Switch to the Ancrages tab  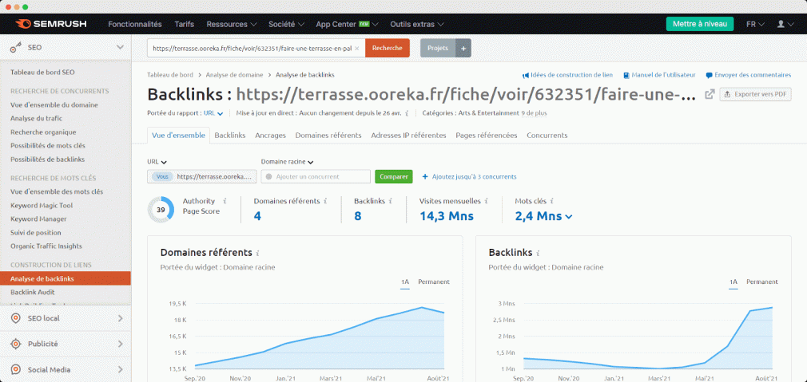[x=270, y=136]
